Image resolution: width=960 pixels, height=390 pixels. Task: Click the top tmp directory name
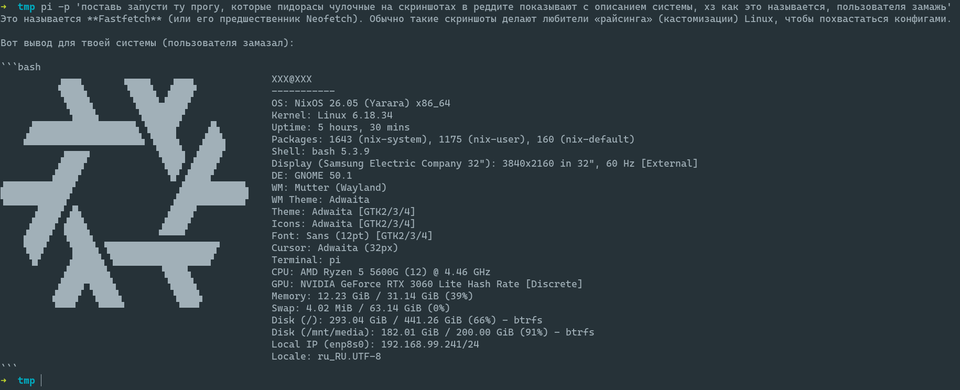pyautogui.click(x=26, y=7)
